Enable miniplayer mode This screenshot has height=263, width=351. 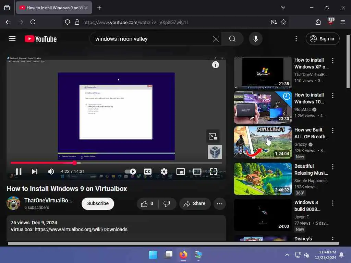point(180,172)
